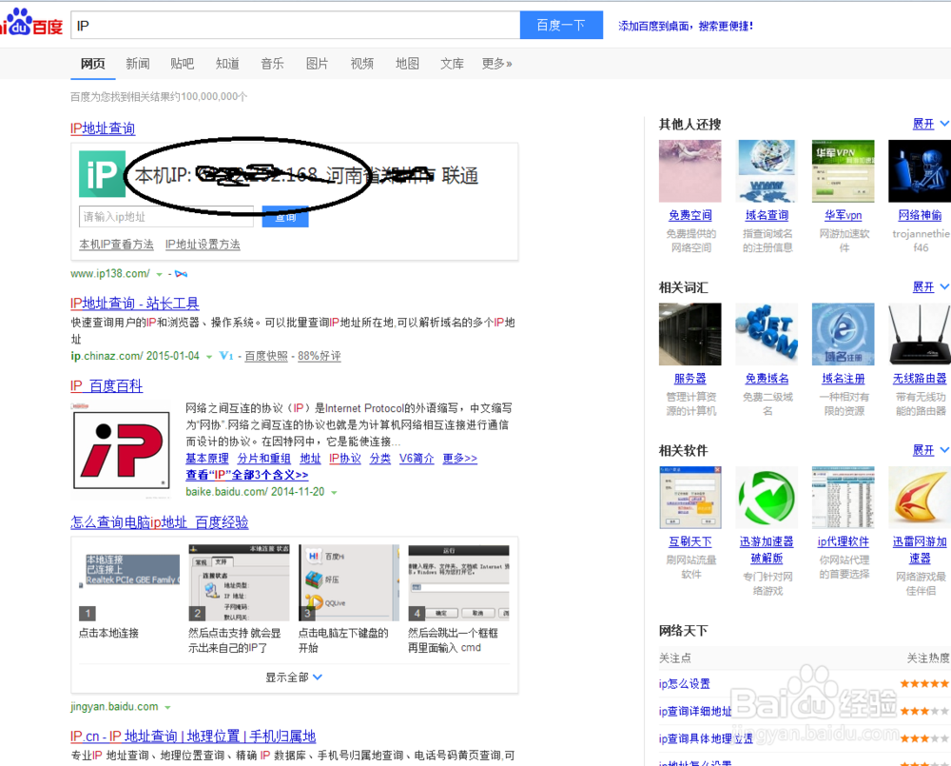Switch to the 视频 tab
This screenshot has height=766, width=951.
click(362, 63)
